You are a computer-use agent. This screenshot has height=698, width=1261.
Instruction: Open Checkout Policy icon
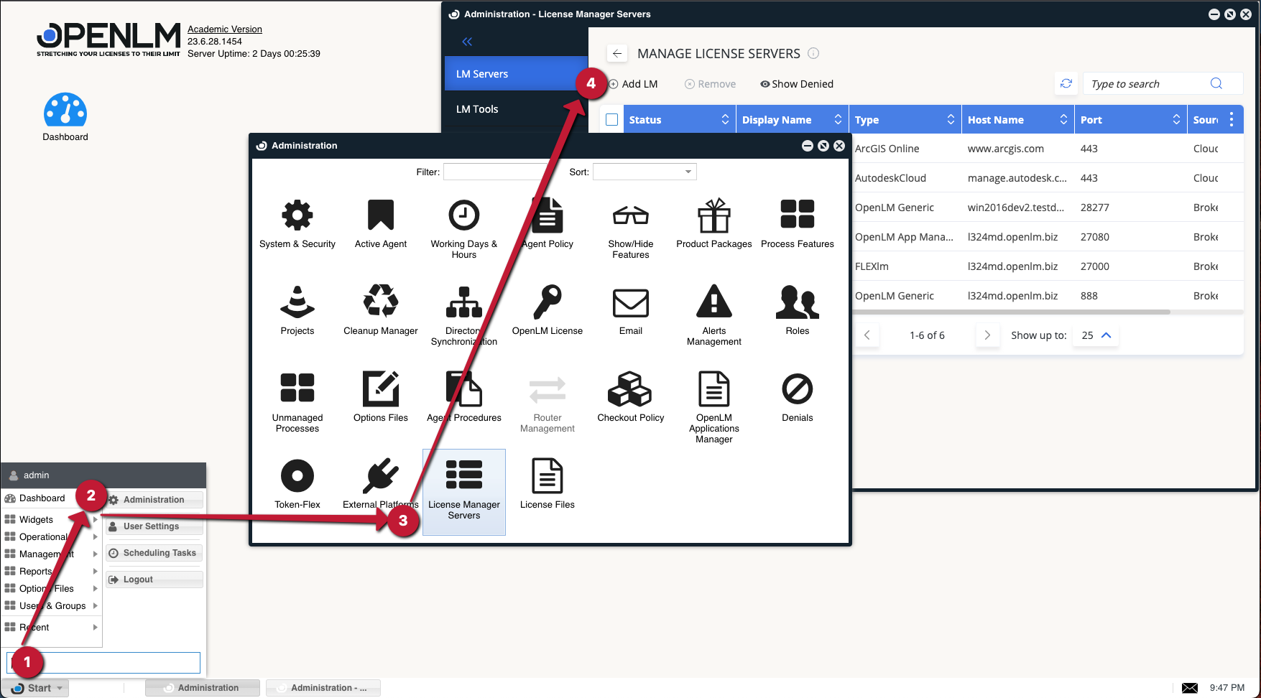(630, 389)
